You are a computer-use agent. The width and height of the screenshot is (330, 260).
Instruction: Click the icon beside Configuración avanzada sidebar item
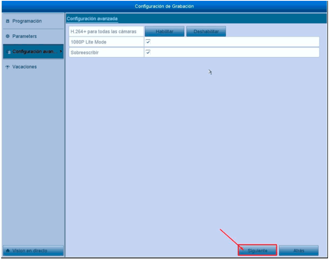coord(9,52)
